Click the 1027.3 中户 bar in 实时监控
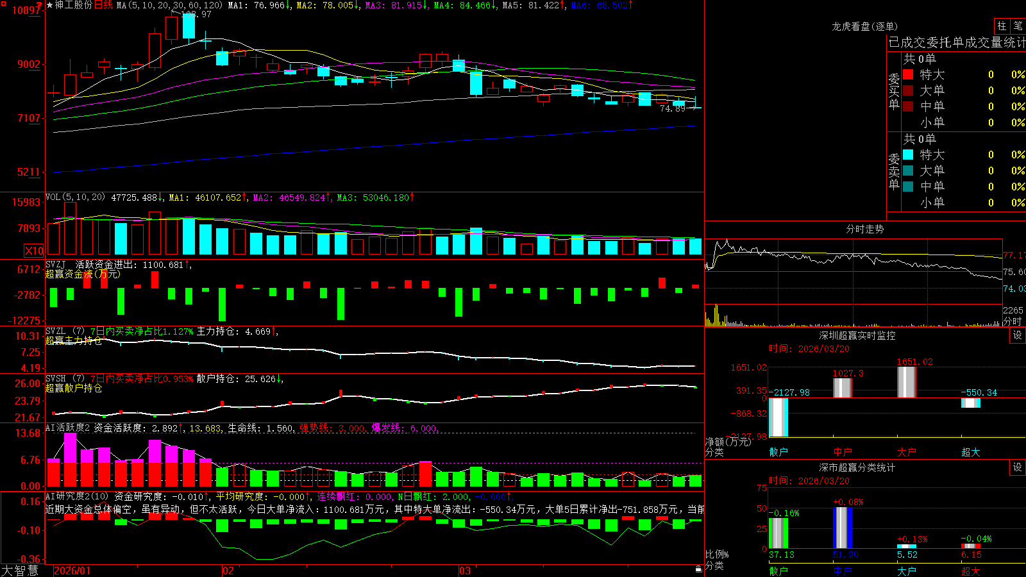The width and height of the screenshot is (1026, 577). coord(843,388)
